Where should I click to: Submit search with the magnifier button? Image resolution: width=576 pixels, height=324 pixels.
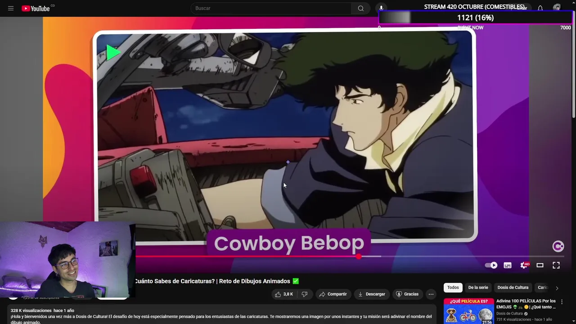point(360,8)
